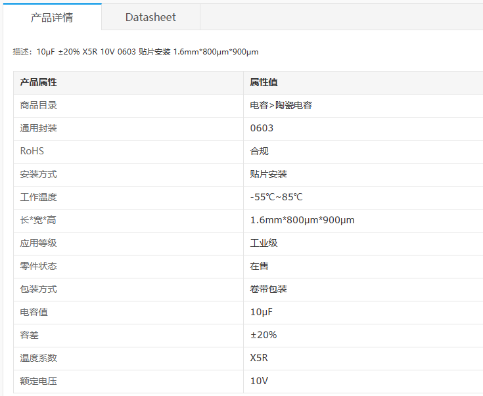Select the 容差 label
The width and height of the screenshot is (483, 396).
pyautogui.click(x=30, y=335)
